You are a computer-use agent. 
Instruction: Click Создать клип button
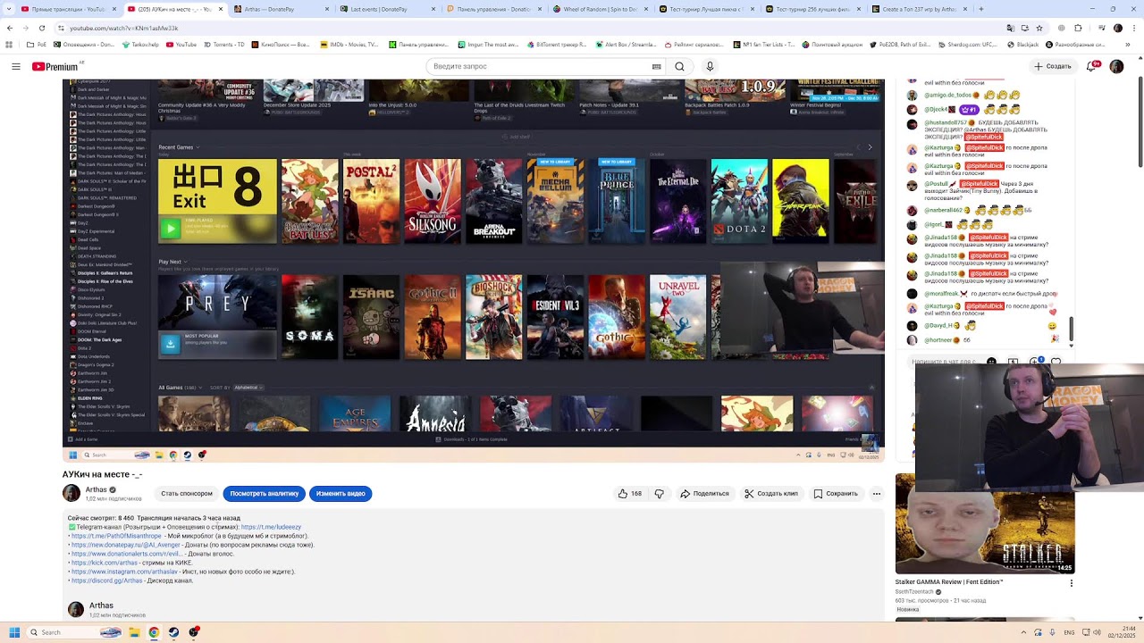click(x=771, y=493)
